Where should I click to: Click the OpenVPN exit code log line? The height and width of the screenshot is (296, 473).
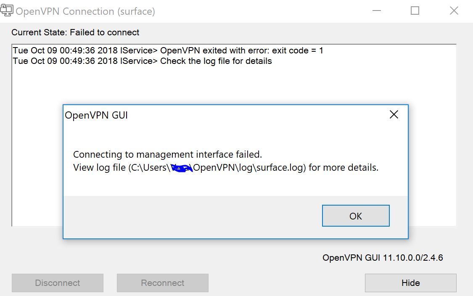[x=168, y=50]
